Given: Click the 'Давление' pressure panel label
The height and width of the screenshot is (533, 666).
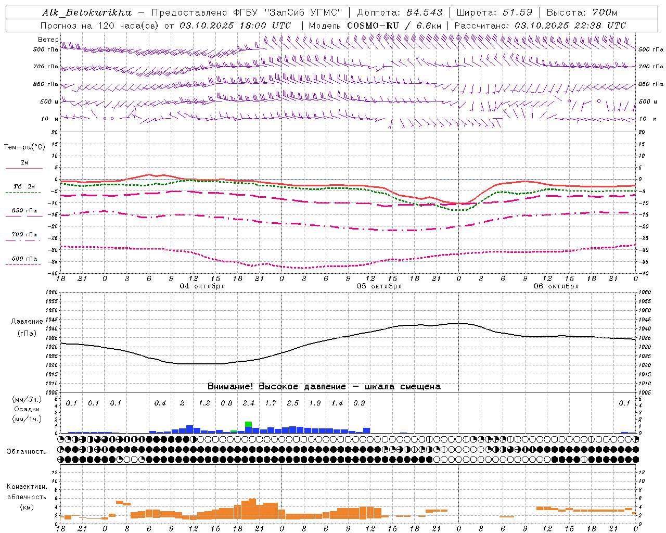Looking at the screenshot, I should click(27, 322).
